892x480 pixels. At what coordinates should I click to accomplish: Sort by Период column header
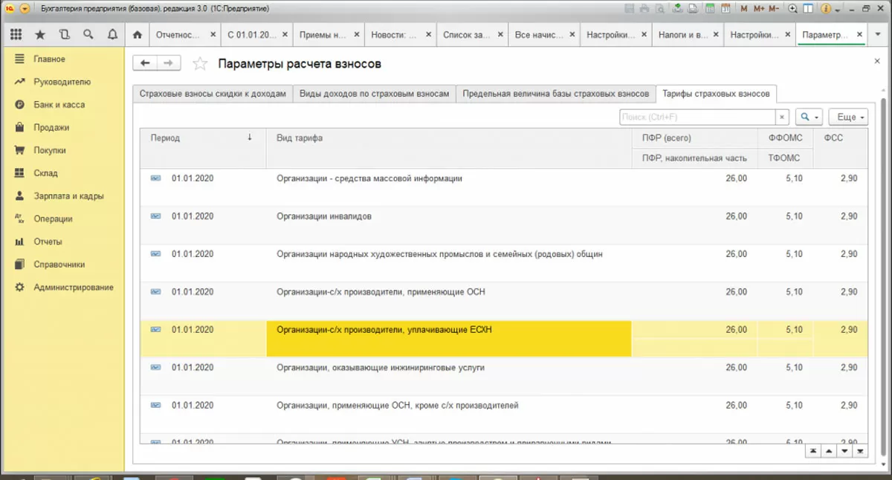pyautogui.click(x=202, y=138)
